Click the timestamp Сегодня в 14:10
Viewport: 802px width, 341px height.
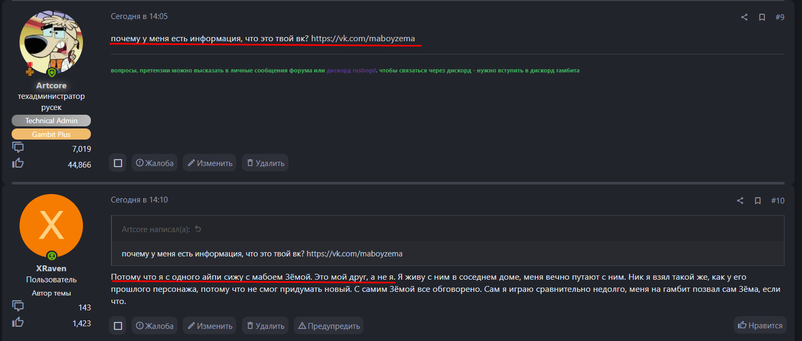point(139,200)
